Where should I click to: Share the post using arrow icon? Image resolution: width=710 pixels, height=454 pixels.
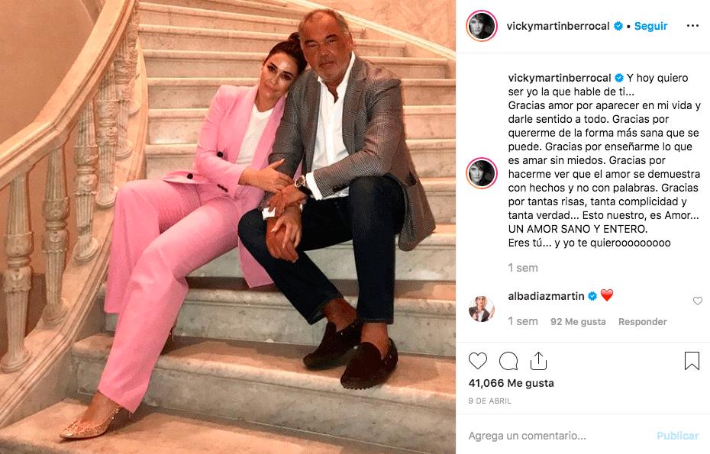click(538, 361)
